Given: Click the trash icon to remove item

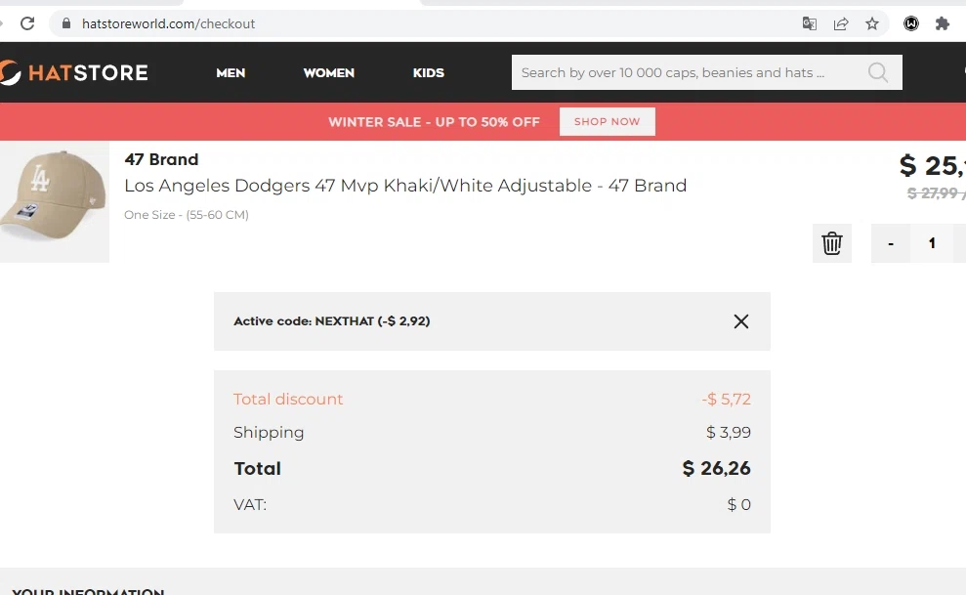Looking at the screenshot, I should pyautogui.click(x=832, y=243).
